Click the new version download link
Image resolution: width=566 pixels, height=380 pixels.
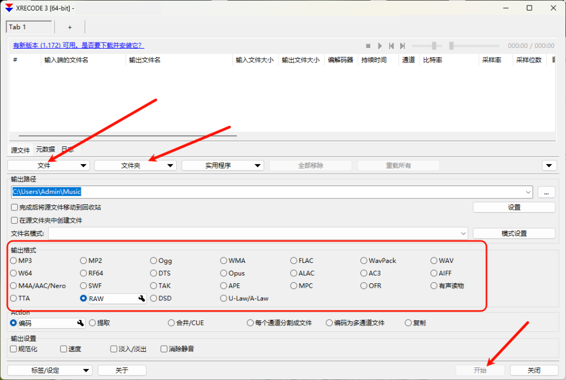tap(78, 45)
